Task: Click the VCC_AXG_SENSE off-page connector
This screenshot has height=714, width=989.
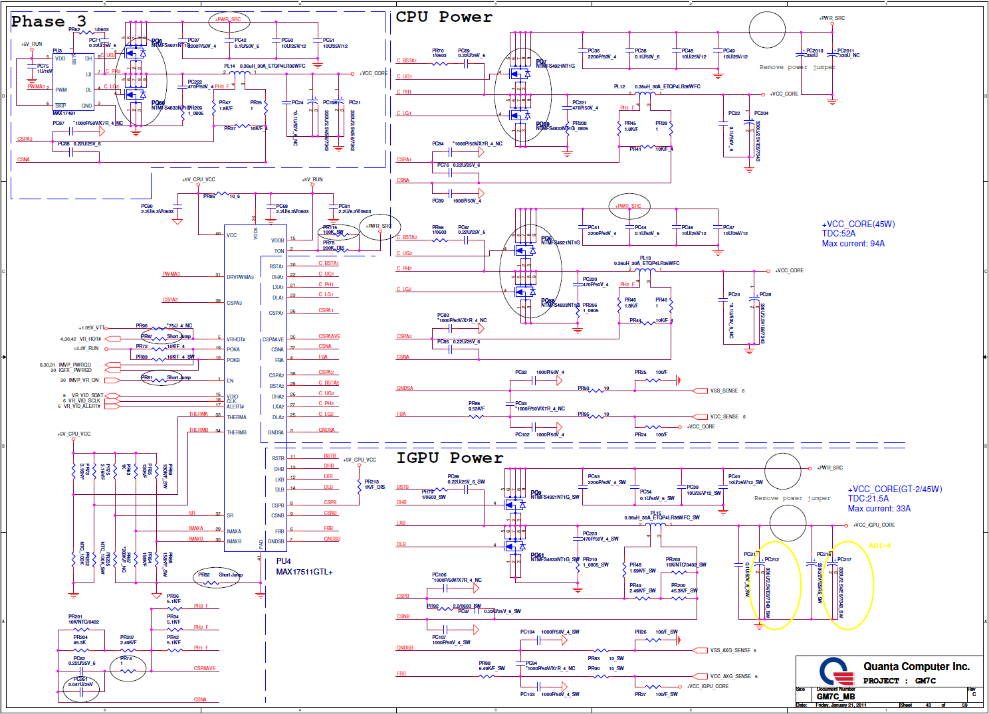Action: (x=701, y=676)
